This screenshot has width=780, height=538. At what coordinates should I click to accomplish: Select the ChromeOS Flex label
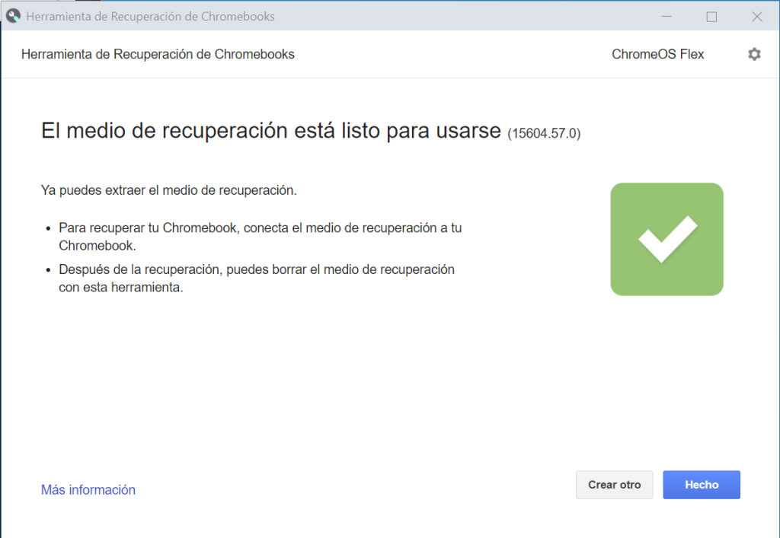point(657,54)
